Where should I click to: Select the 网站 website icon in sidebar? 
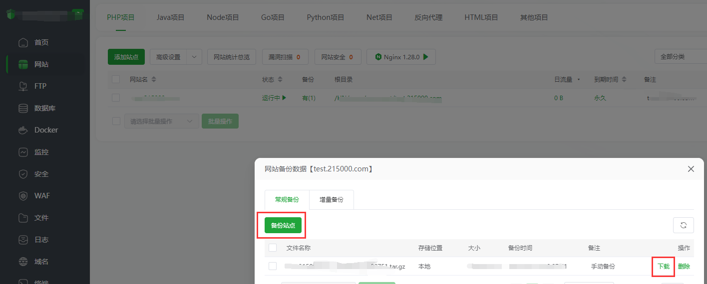pyautogui.click(x=23, y=64)
